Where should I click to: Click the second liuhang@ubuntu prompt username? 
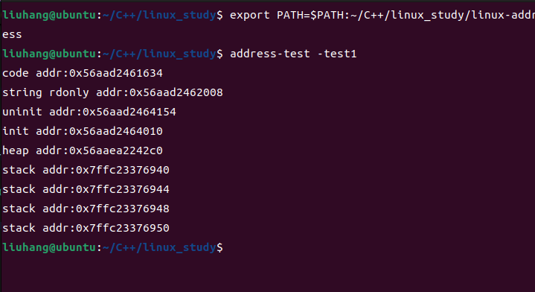(x=49, y=54)
